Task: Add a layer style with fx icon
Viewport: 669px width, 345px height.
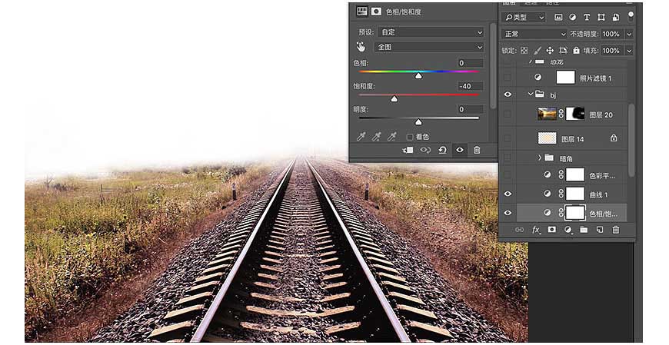Action: pos(536,230)
